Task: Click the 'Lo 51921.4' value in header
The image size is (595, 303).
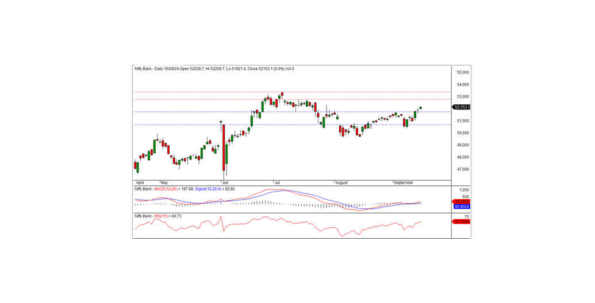Action: (236, 69)
